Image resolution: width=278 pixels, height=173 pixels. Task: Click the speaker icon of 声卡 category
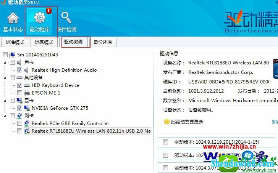click(19, 62)
